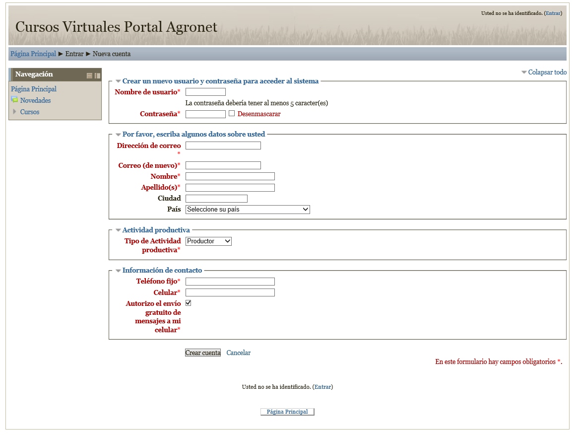The width and height of the screenshot is (576, 435).
Task: Open the País country dropdown
Action: (248, 210)
